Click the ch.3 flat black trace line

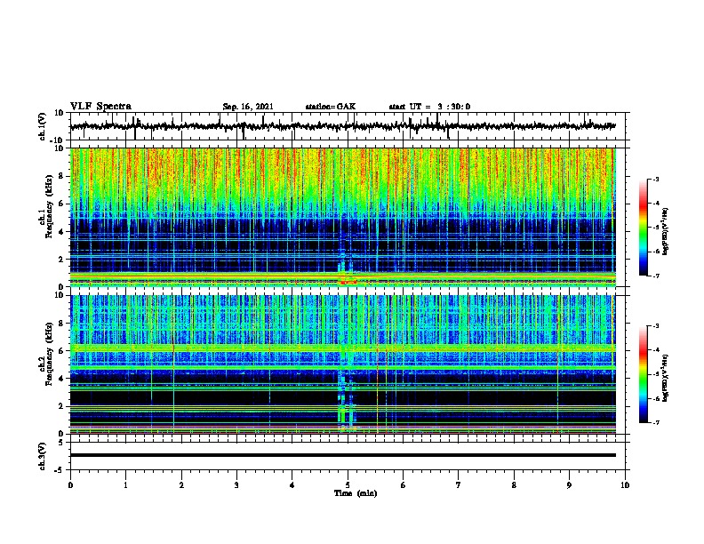343,455
